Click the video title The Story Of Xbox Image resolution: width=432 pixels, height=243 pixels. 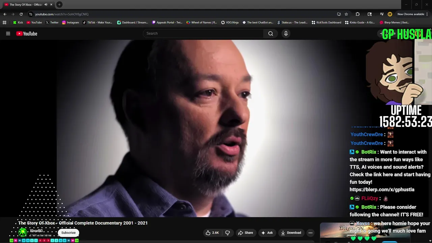click(x=83, y=223)
